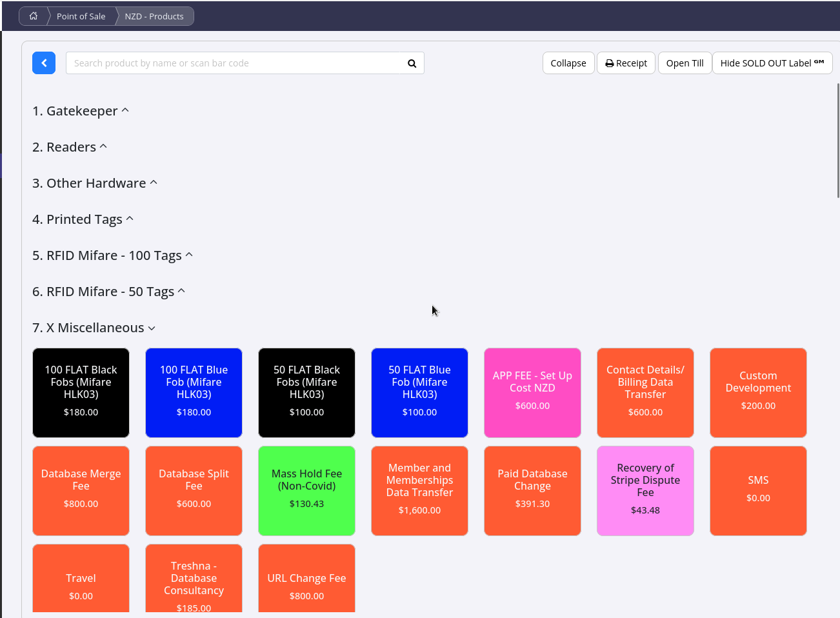This screenshot has height=618, width=840.
Task: Expand the 2. Readers section
Action: [70, 147]
